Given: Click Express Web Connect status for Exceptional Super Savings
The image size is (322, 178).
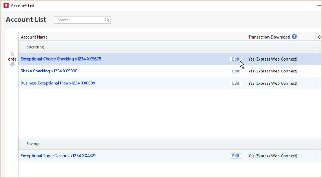Looking at the screenshot, I should pyautogui.click(x=273, y=156).
